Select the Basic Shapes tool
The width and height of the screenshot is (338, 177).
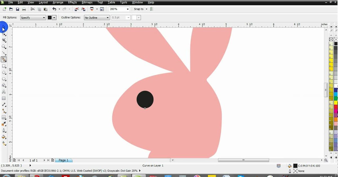point(4,85)
